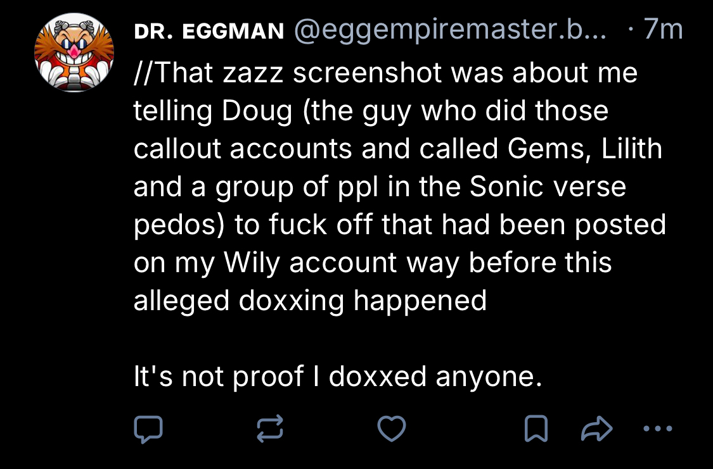713x469 pixels.
Task: Click "Sonic verse" in the post text
Action: coord(547,187)
